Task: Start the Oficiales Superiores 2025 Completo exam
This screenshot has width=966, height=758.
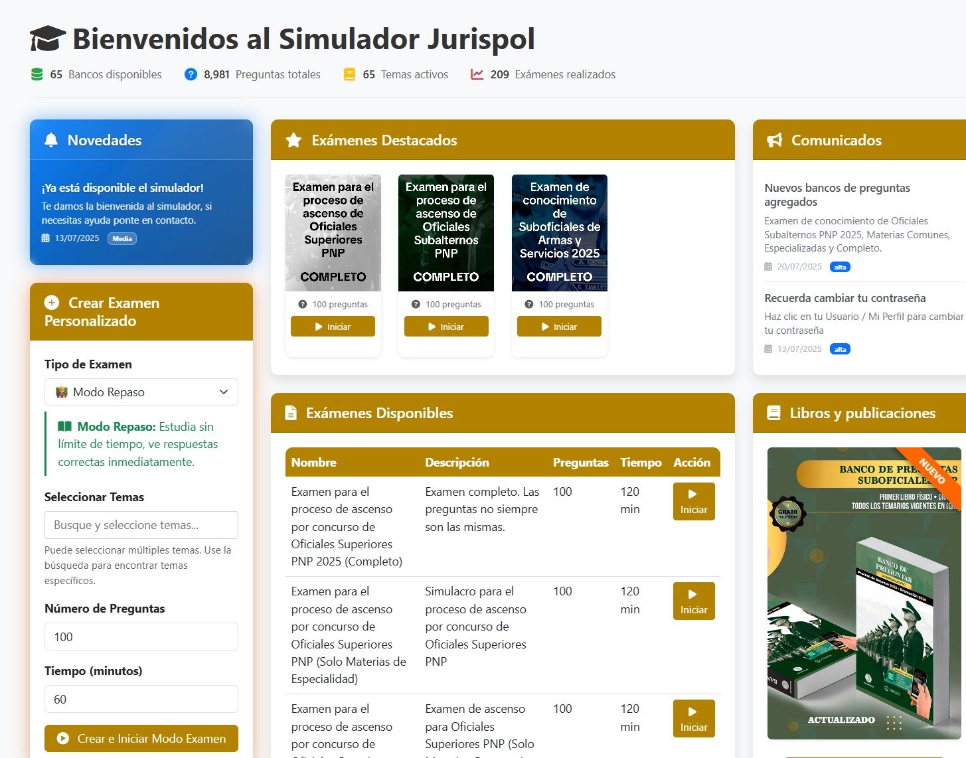Action: click(694, 502)
